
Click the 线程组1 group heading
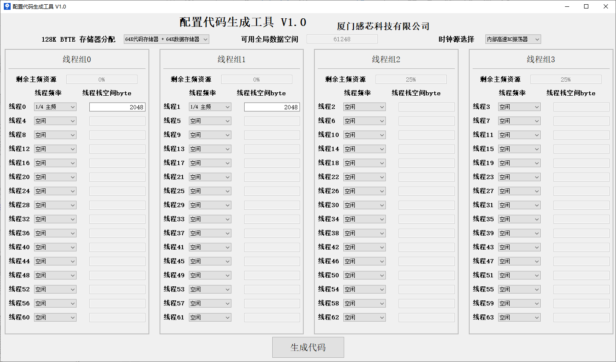click(231, 60)
